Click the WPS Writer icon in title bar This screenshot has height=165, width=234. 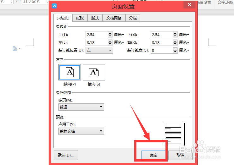coord(54,6)
